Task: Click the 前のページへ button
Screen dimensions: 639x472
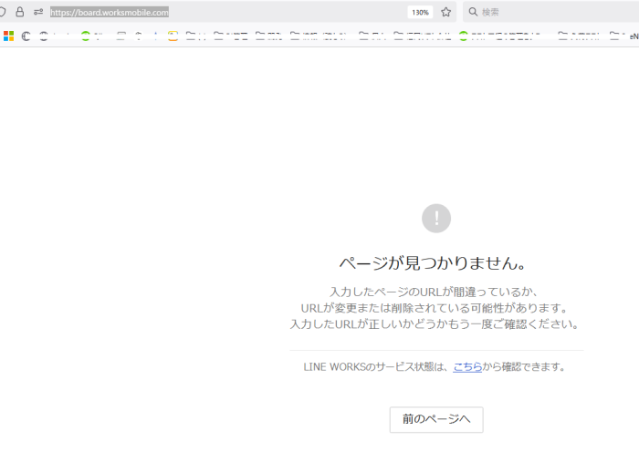Action: pyautogui.click(x=436, y=419)
